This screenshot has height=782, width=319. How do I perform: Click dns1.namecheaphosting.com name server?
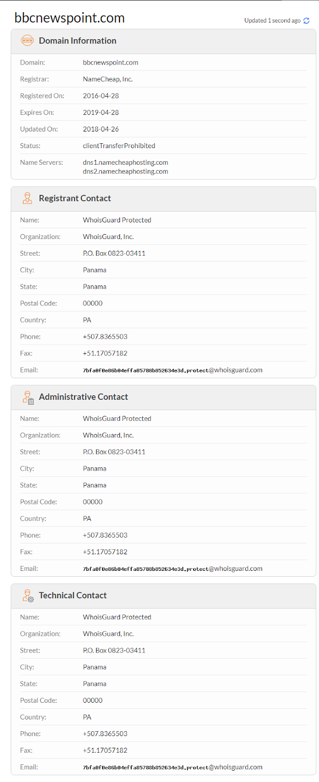coord(125,162)
